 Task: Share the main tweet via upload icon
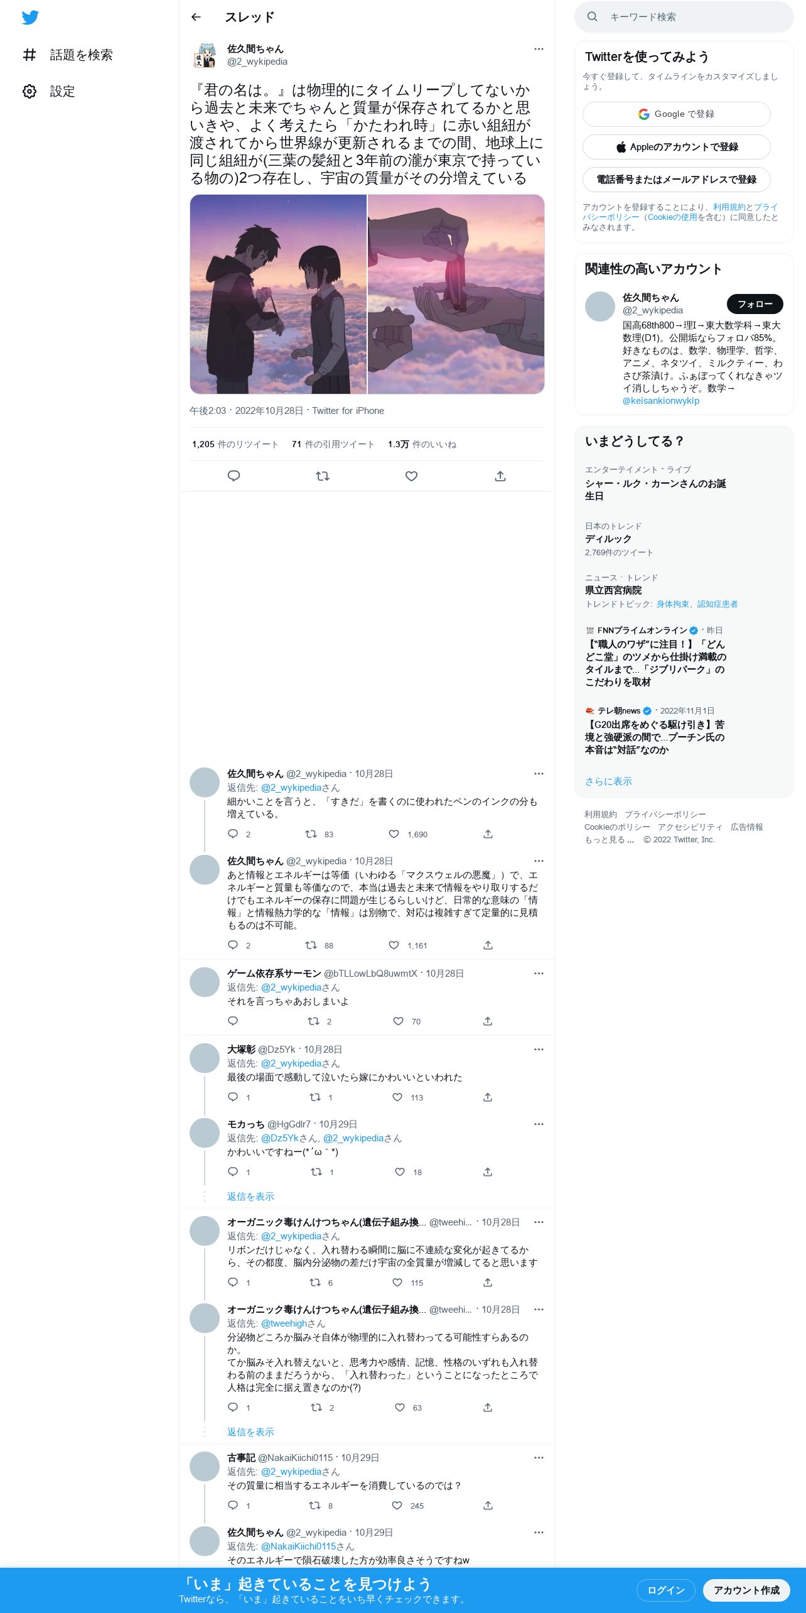coord(500,476)
